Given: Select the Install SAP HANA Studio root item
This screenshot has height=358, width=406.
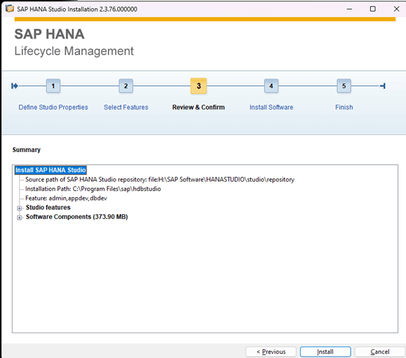Looking at the screenshot, I should pyautogui.click(x=50, y=170).
